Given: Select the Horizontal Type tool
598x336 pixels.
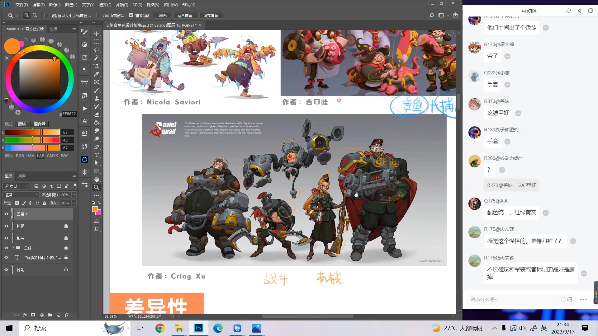Looking at the screenshot, I should (x=97, y=155).
